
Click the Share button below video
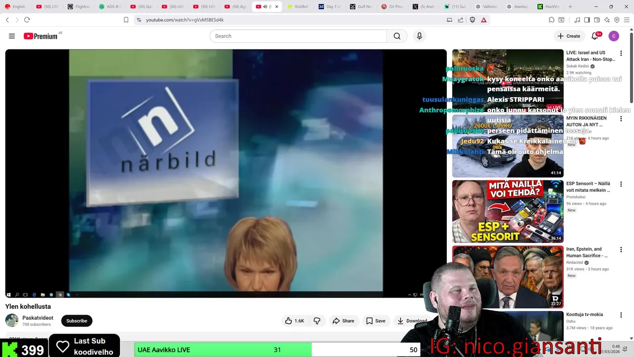pyautogui.click(x=343, y=321)
